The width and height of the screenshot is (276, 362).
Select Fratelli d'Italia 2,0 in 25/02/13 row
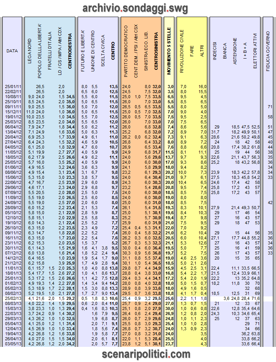[x=52, y=298]
